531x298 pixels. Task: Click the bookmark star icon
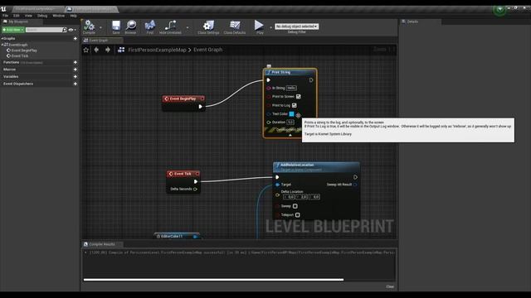click(x=86, y=50)
